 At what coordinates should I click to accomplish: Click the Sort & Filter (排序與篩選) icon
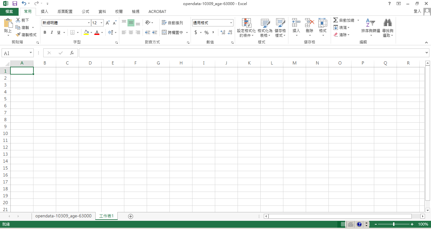[x=370, y=28]
